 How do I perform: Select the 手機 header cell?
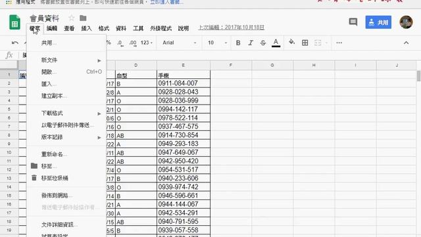184,74
